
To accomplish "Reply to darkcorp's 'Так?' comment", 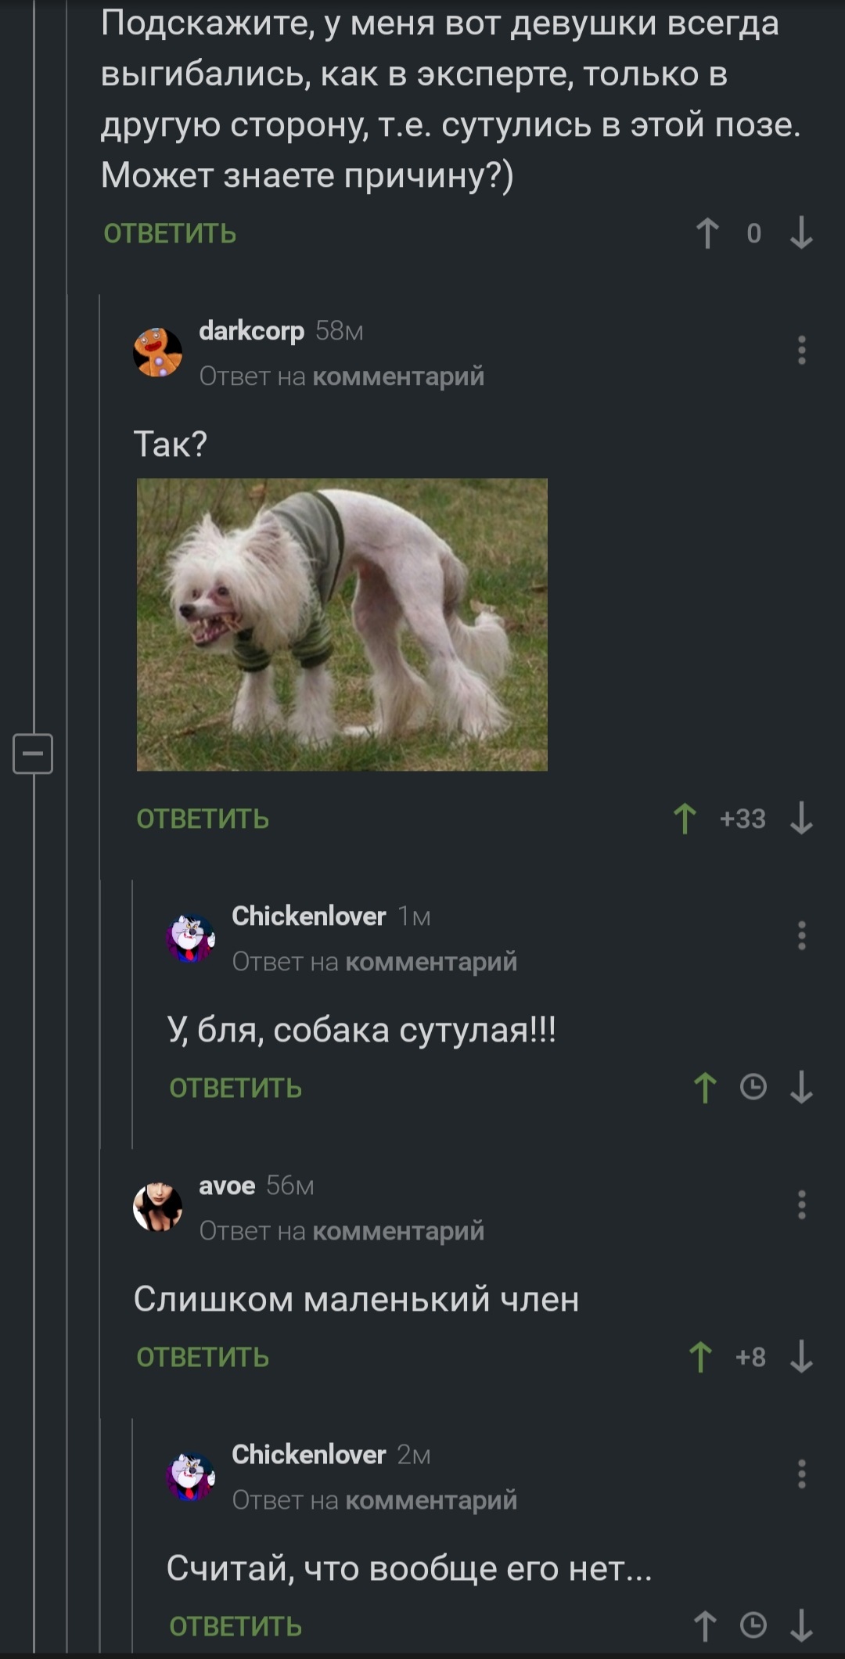I will coord(203,819).
